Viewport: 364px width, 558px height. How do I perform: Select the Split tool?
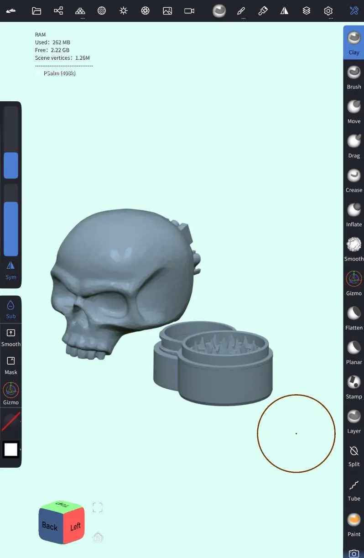(x=354, y=455)
